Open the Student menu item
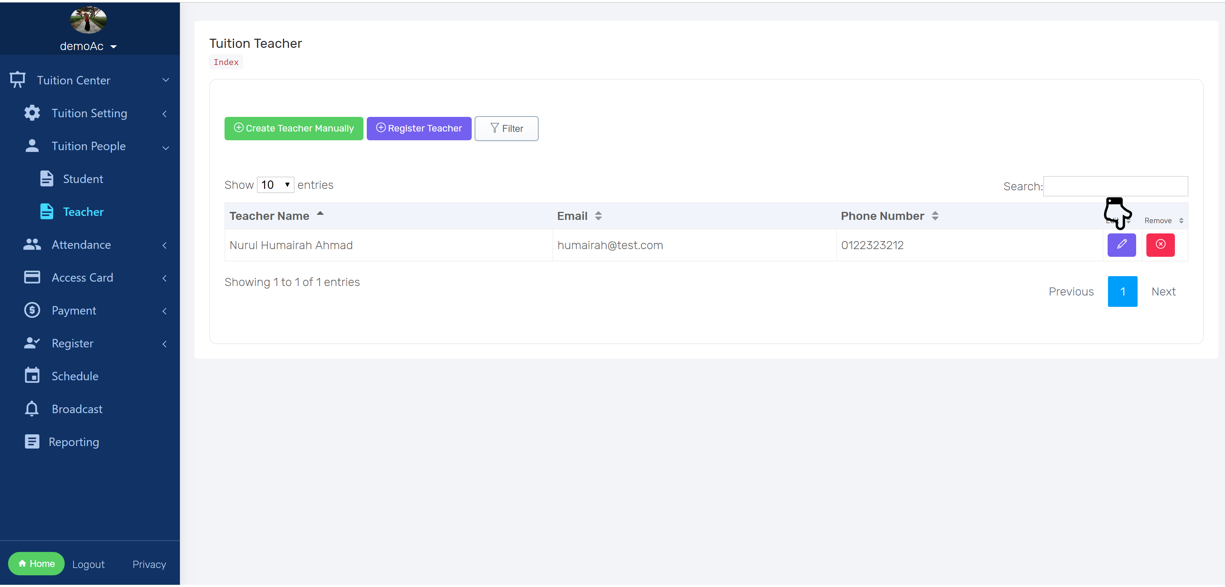This screenshot has width=1225, height=587. (x=83, y=179)
